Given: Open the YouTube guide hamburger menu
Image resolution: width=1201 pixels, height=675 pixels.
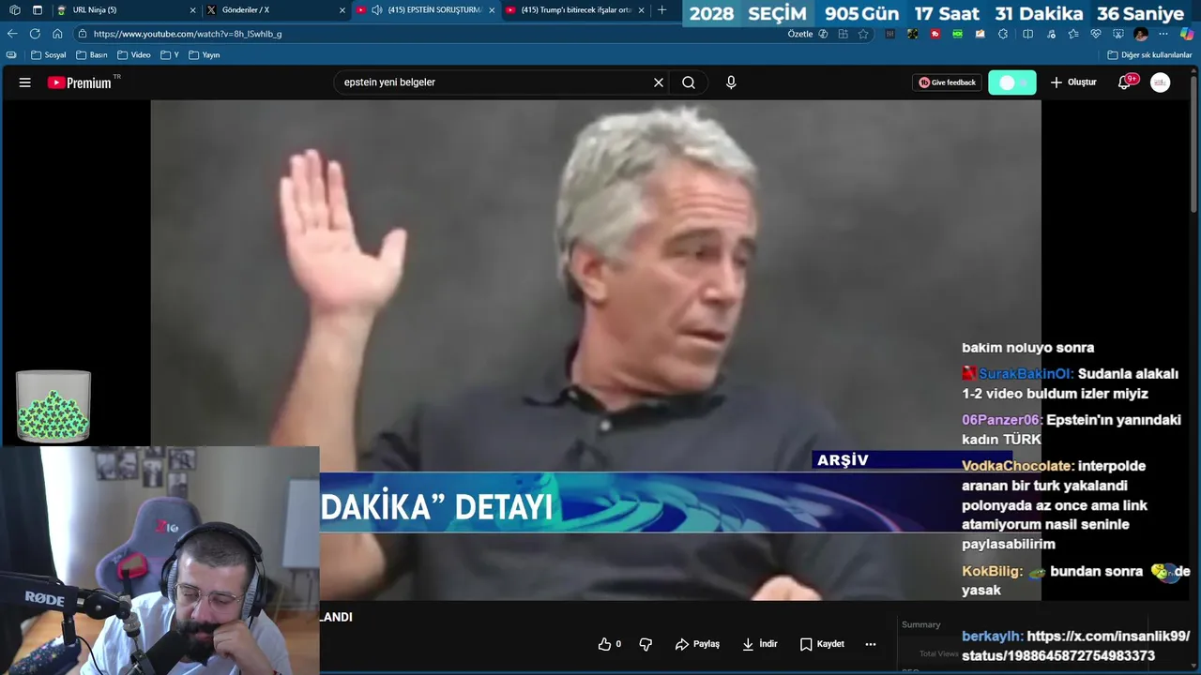Looking at the screenshot, I should tap(24, 82).
